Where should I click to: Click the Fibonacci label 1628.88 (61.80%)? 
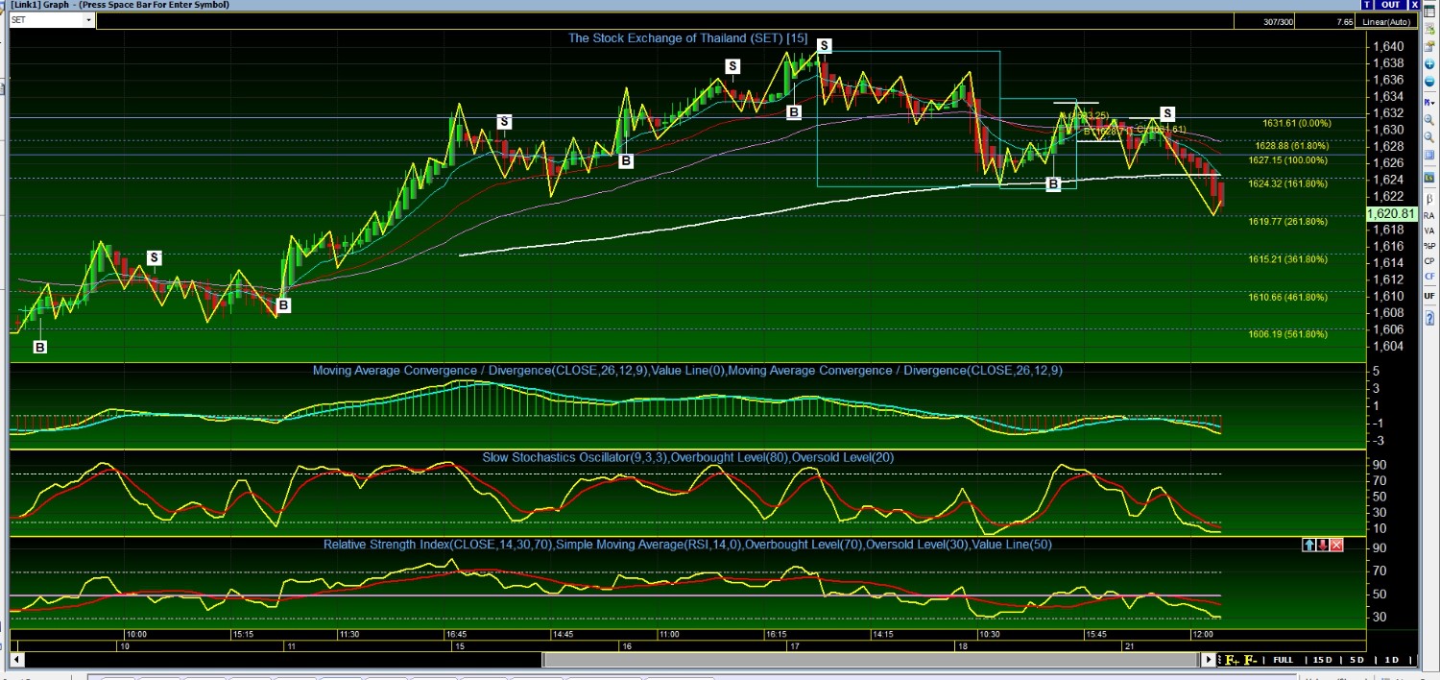pyautogui.click(x=1291, y=146)
